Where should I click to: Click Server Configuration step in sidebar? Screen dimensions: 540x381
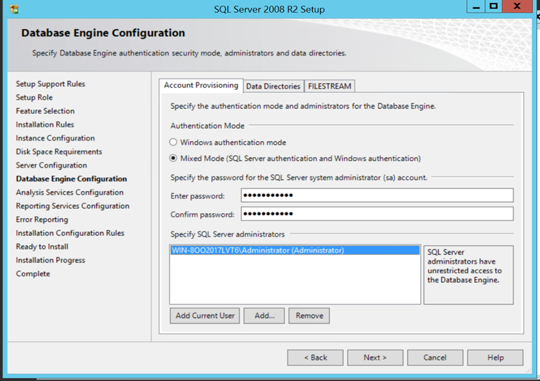51,165
